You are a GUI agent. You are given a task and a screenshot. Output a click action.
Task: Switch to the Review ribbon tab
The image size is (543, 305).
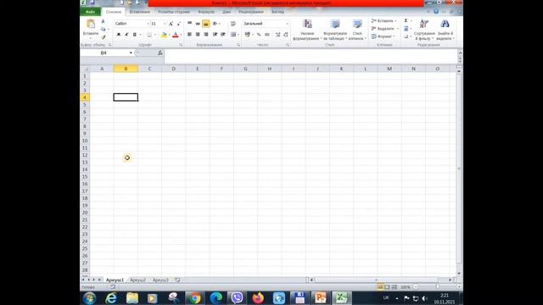click(x=251, y=12)
